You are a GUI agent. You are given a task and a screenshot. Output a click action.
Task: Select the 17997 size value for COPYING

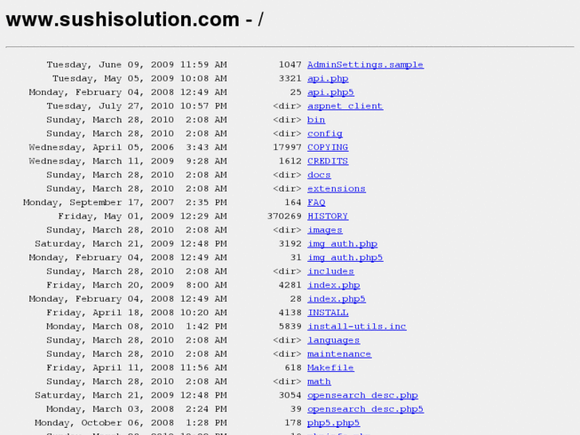287,148
